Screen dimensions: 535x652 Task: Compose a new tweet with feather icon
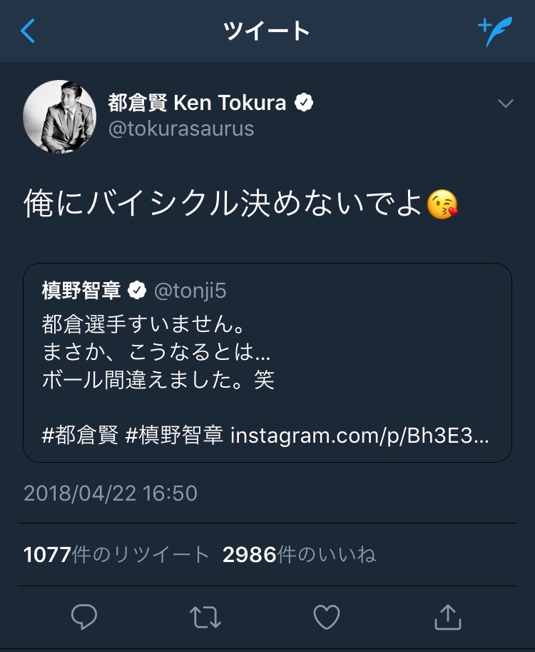pos(495,31)
